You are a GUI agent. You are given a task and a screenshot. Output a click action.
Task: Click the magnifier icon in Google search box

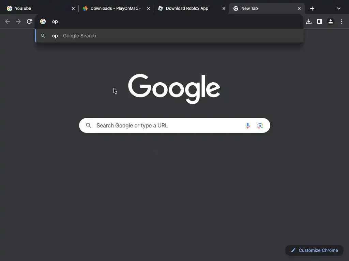(88, 125)
